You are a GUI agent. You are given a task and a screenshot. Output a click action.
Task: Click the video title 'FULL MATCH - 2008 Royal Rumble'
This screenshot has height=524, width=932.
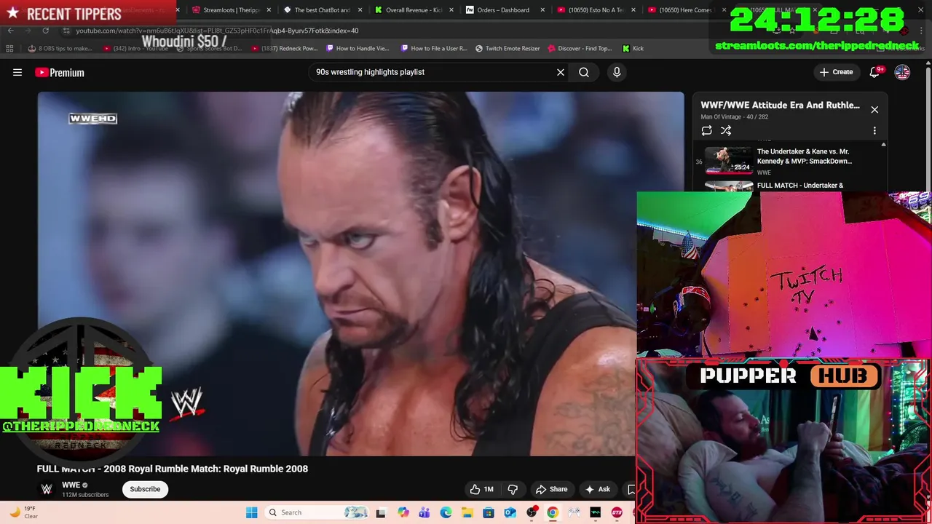pyautogui.click(x=173, y=469)
